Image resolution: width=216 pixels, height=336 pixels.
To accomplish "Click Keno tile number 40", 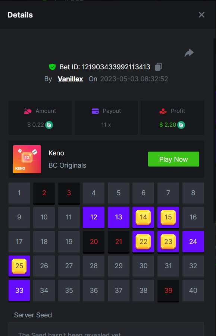I will point(193,290).
